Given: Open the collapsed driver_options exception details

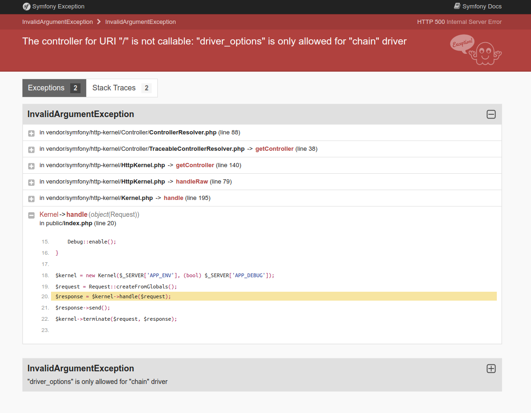Looking at the screenshot, I should (x=491, y=369).
